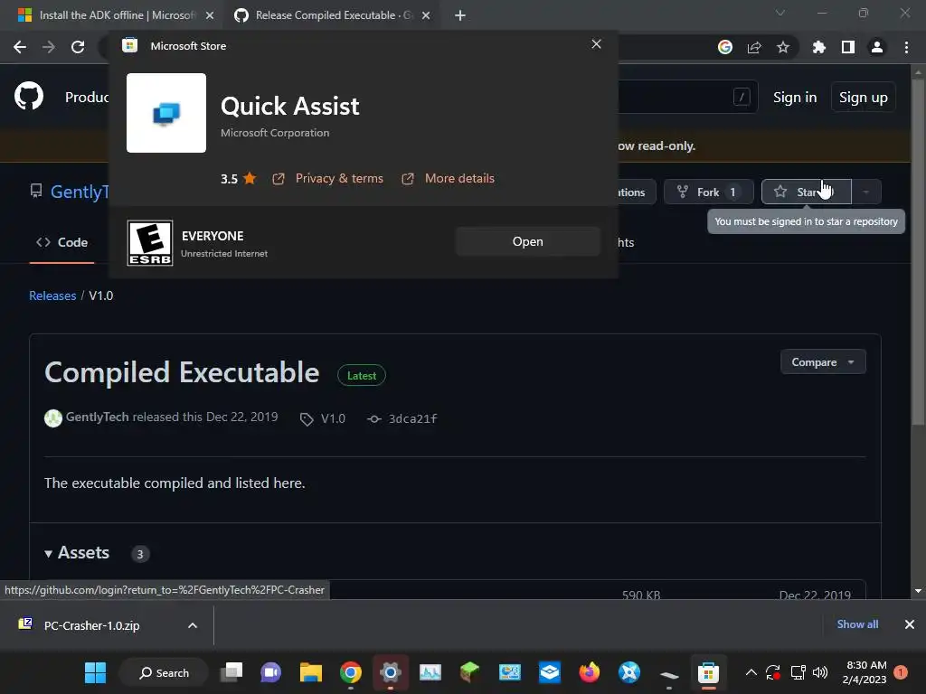Viewport: 926px width, 694px height.
Task: Click the 3.5 star rating
Action: pyautogui.click(x=238, y=178)
